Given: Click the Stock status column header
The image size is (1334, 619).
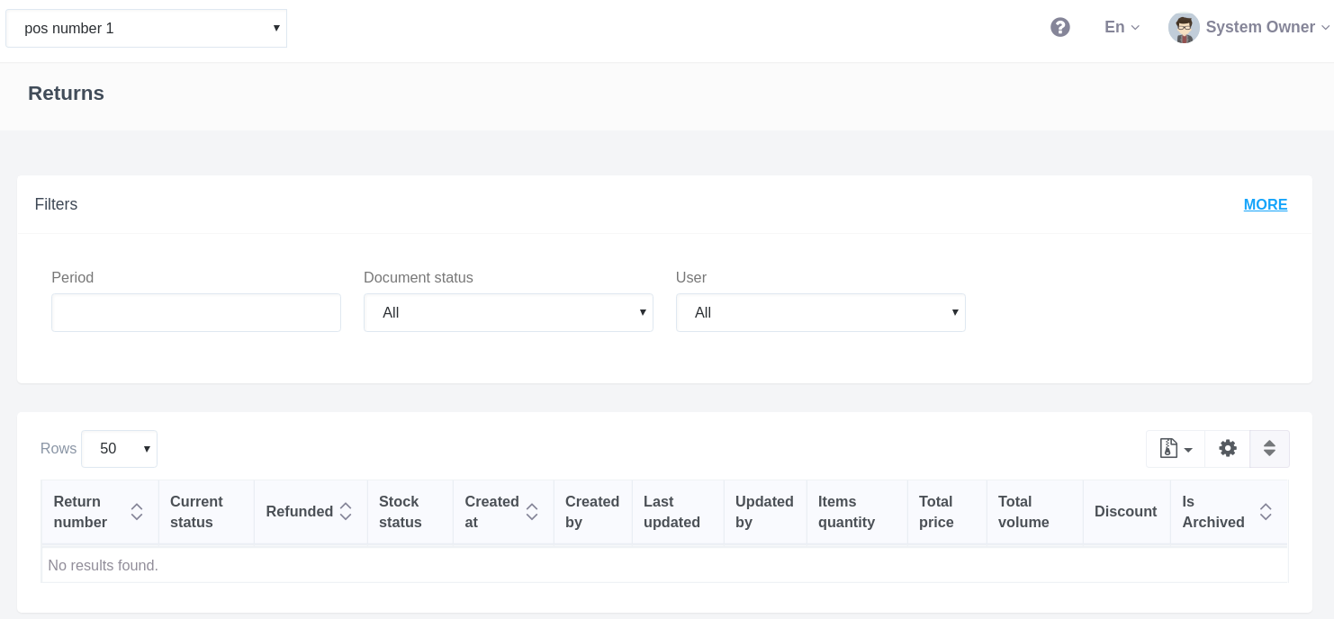Looking at the screenshot, I should tap(400, 512).
